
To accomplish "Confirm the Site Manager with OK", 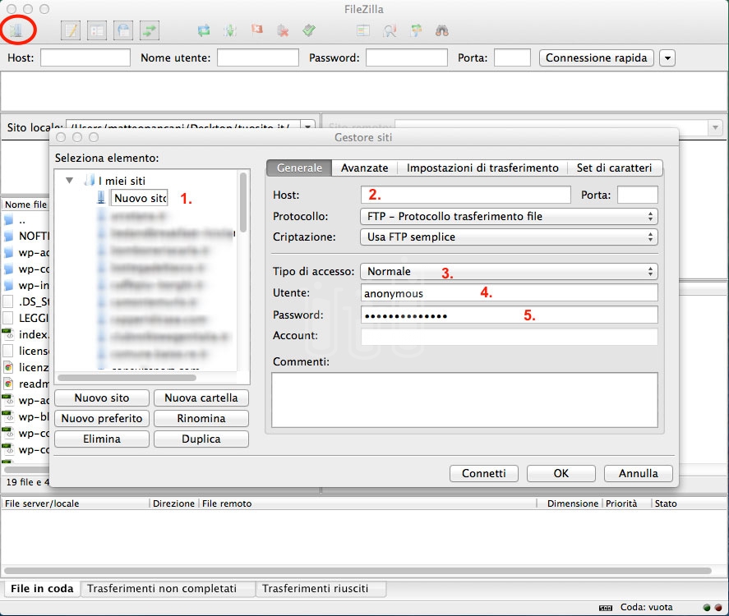I will (x=561, y=473).
